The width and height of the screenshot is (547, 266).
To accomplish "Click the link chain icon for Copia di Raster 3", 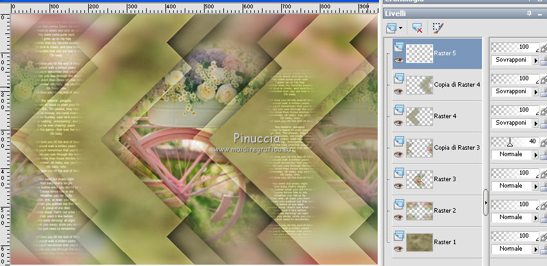I will pyautogui.click(x=544, y=143).
